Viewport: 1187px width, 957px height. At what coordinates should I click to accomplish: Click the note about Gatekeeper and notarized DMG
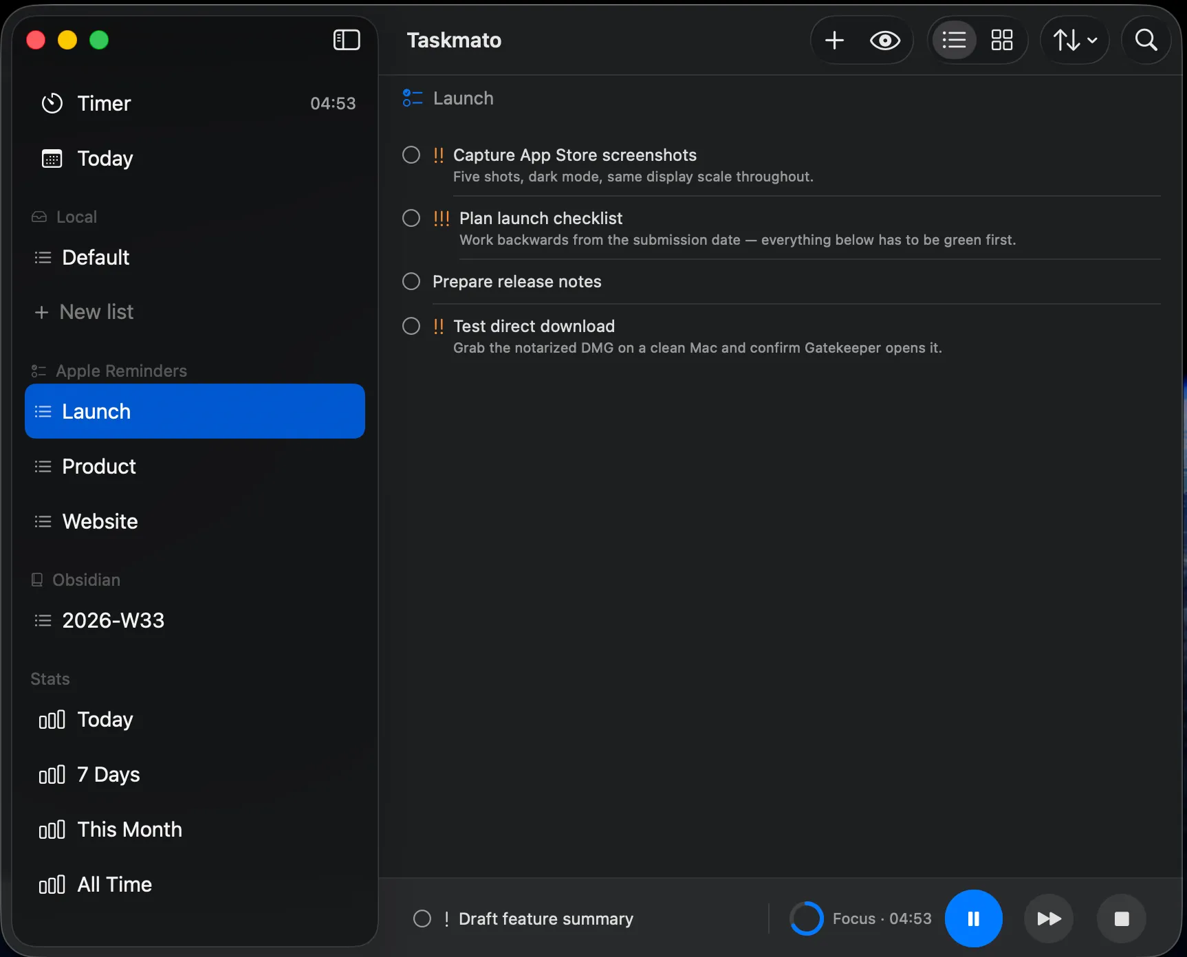click(x=697, y=348)
